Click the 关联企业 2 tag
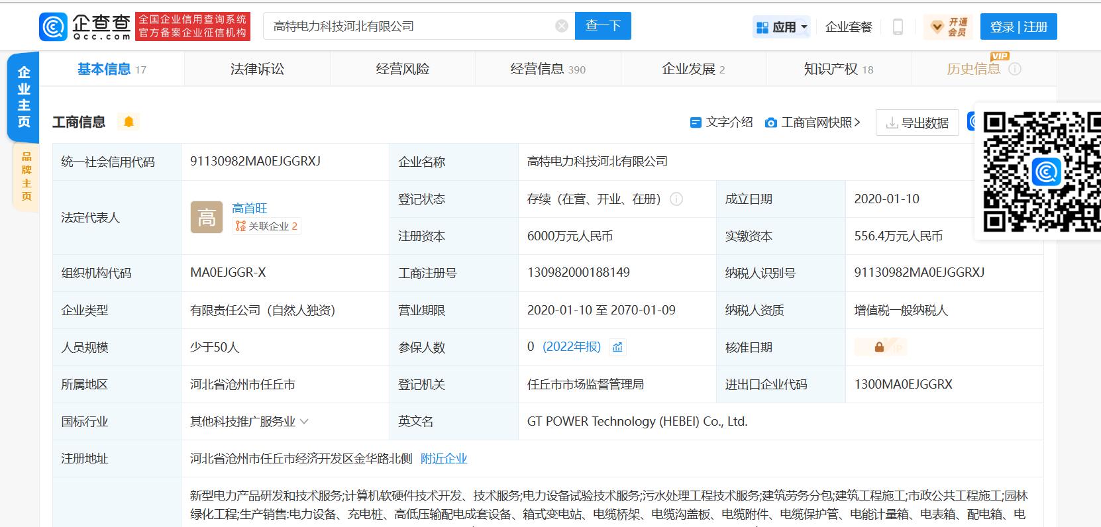1101x527 pixels. pyautogui.click(x=266, y=226)
